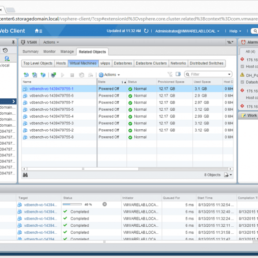The height and width of the screenshot is (258, 258).
Task: Open the export dropdown arrow near 8 Objects
Action: pos(231,175)
